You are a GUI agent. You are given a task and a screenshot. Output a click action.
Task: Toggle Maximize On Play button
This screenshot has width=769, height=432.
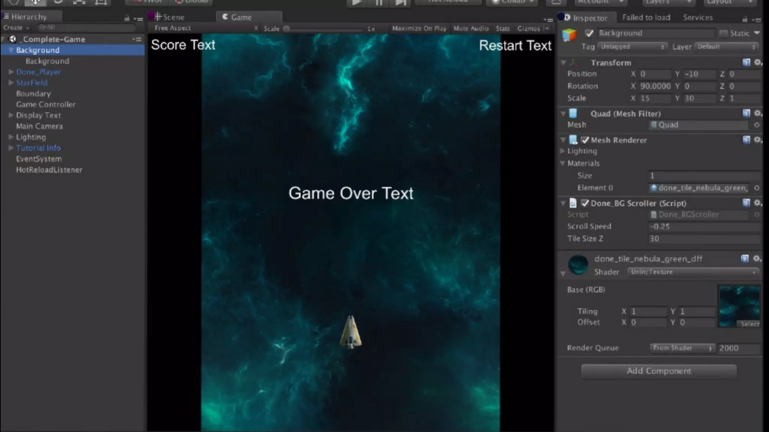[419, 28]
